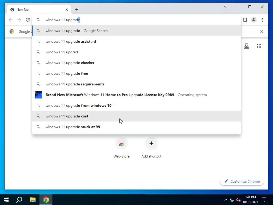273x205 pixels.
Task: Open the side panel icon in the toolbar
Action: [245, 20]
